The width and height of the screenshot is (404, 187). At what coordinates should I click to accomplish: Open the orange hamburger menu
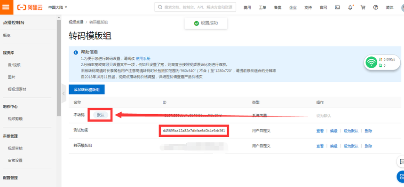[6, 7]
